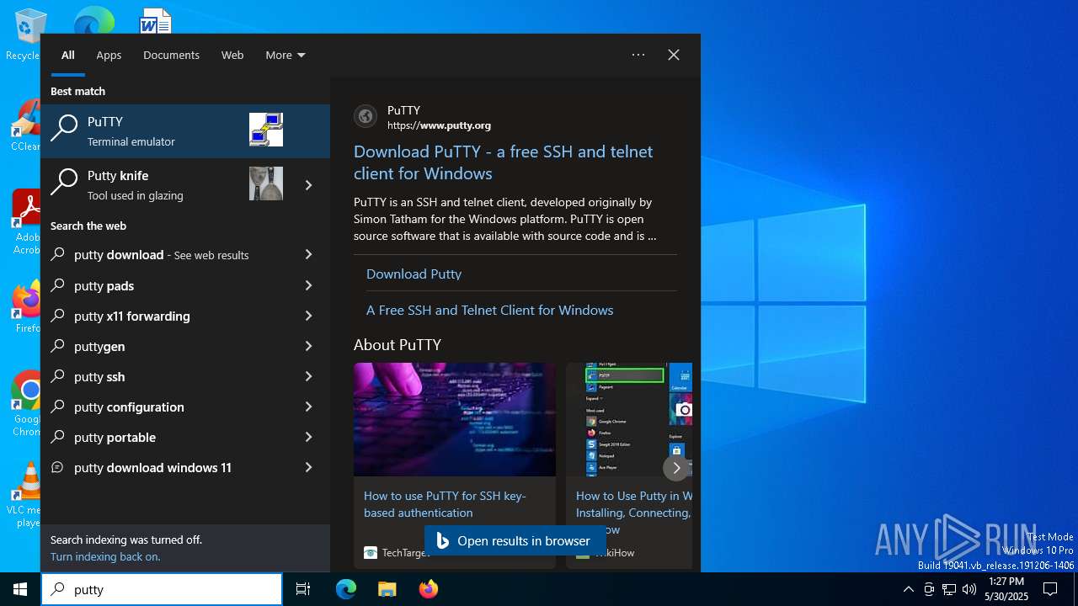Open CCleaner desktop shortcut
The image size is (1078, 606).
25,126
